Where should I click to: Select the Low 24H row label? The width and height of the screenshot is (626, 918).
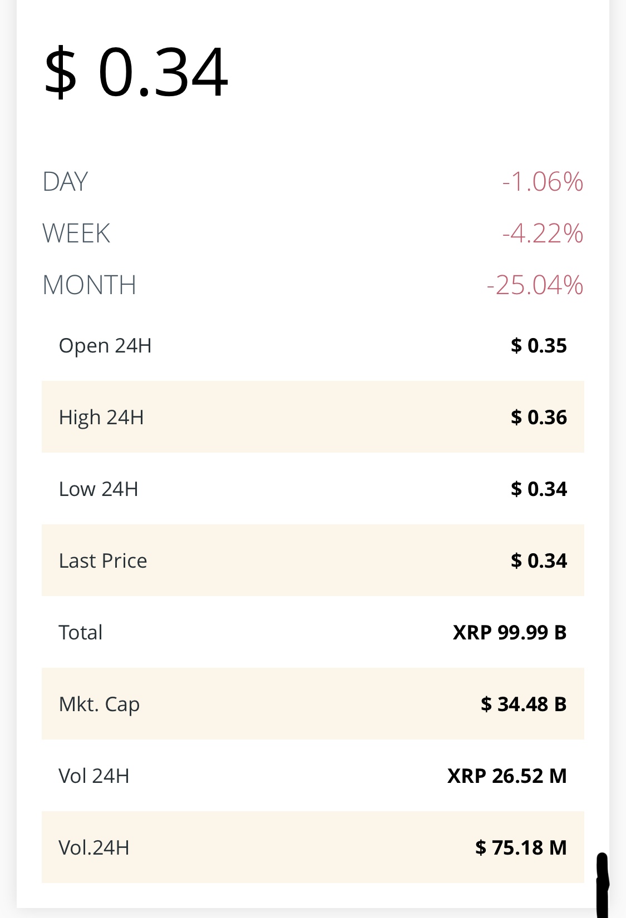click(x=98, y=489)
